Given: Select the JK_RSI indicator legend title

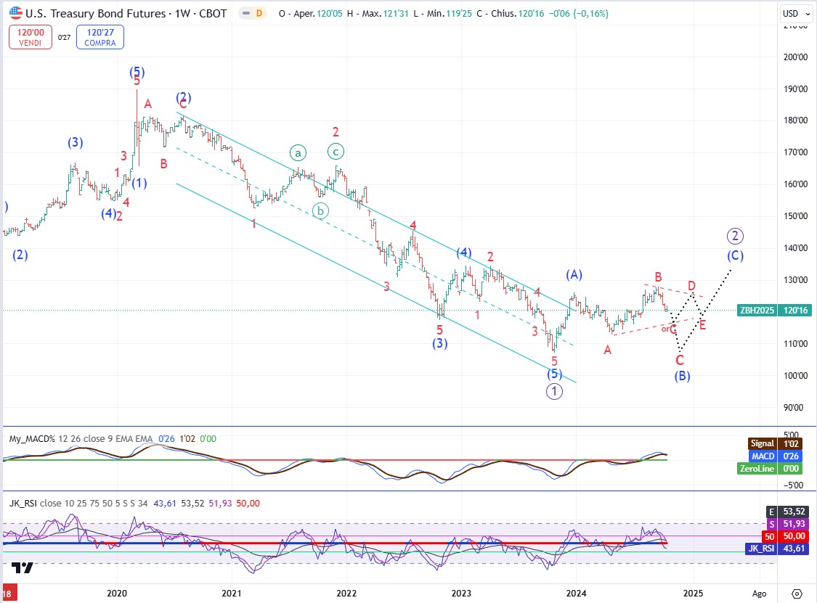Looking at the screenshot, I should (x=23, y=503).
